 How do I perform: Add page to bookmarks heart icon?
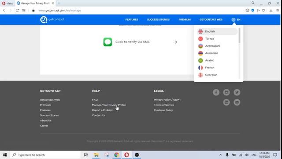[263, 11]
